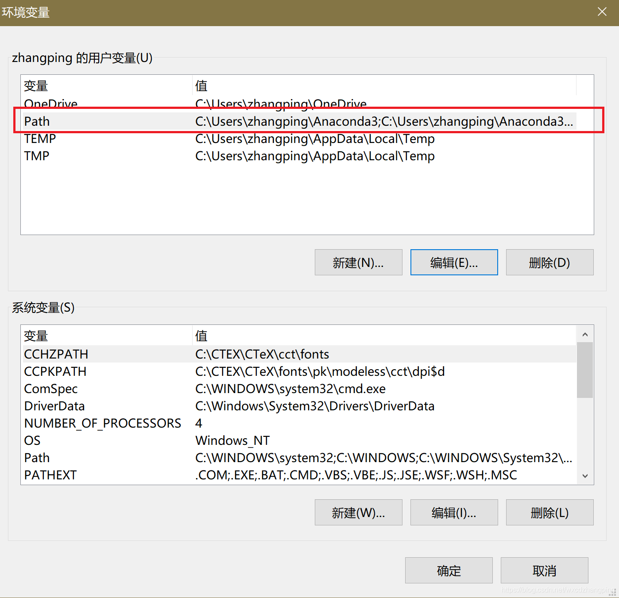The height and width of the screenshot is (598, 619).
Task: Select the DriverData system variable
Action: (299, 406)
